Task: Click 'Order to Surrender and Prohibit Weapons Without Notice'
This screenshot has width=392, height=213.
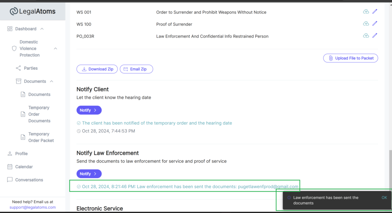Action: point(211,12)
